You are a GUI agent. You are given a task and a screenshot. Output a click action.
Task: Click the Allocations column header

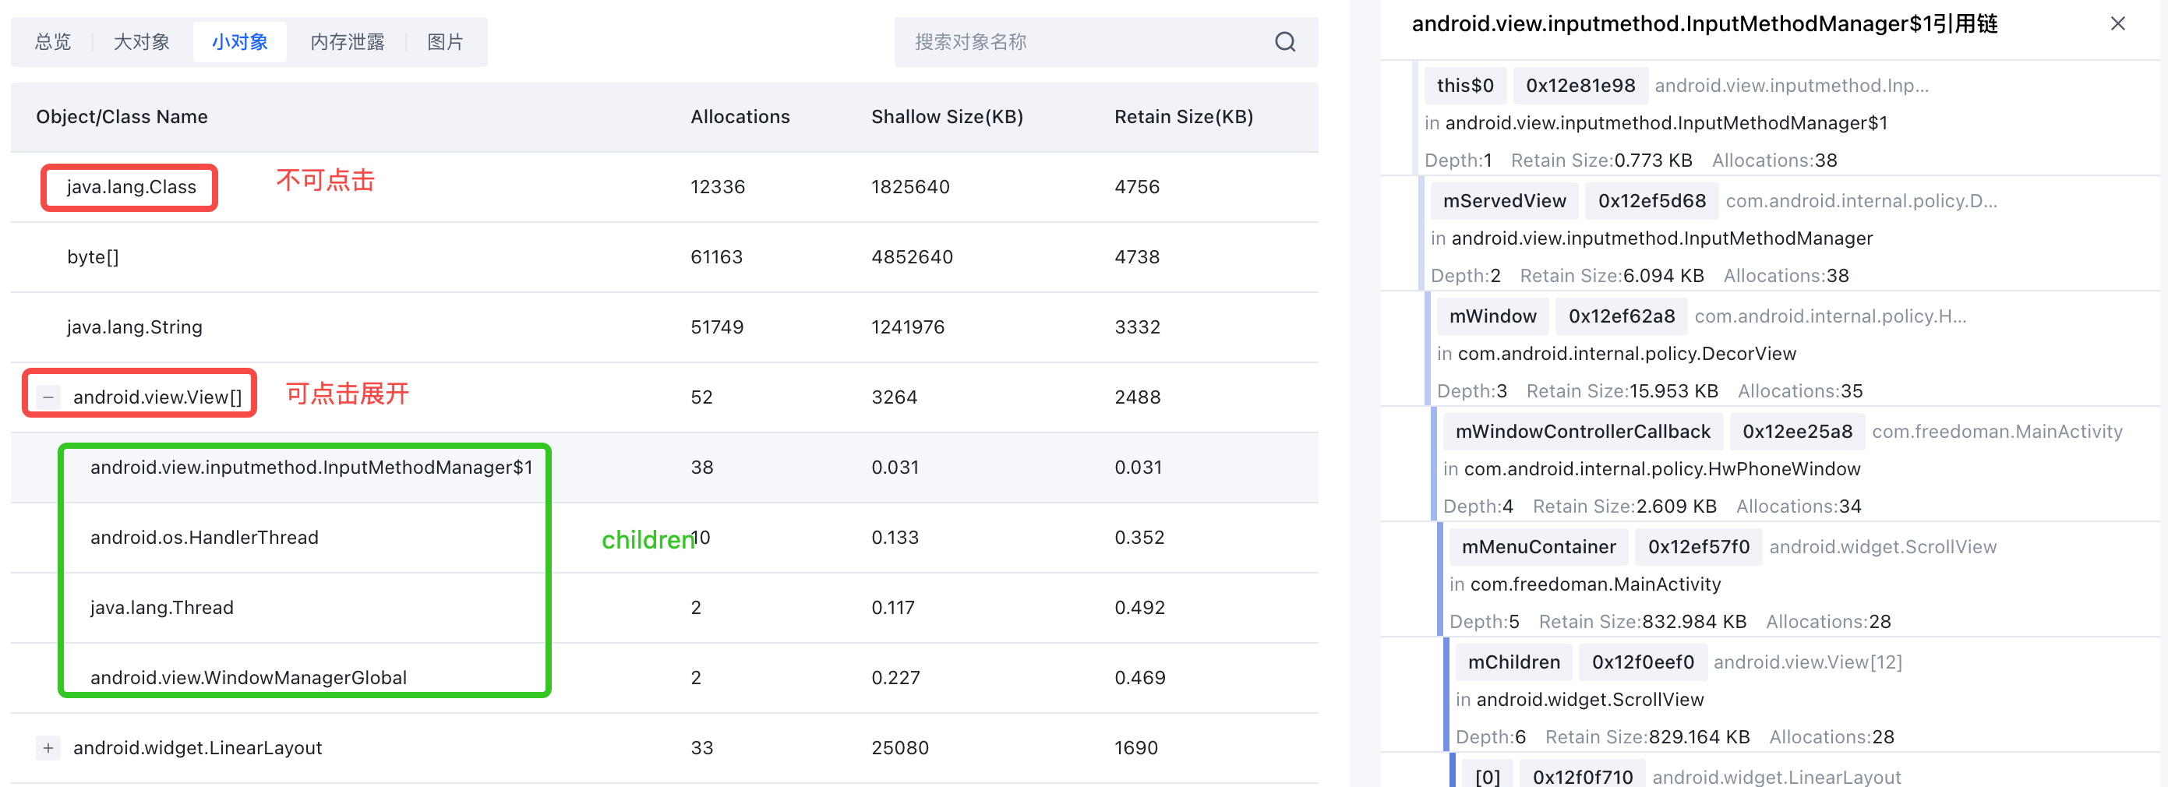[740, 117]
